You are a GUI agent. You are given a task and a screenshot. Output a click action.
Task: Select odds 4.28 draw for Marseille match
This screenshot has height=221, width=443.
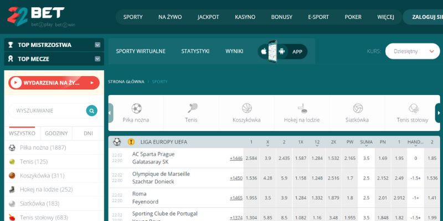pyautogui.click(x=267, y=178)
